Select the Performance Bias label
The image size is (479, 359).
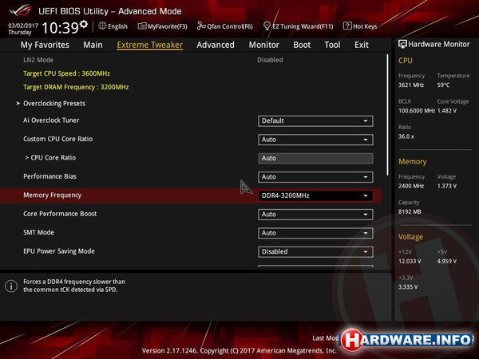point(49,176)
